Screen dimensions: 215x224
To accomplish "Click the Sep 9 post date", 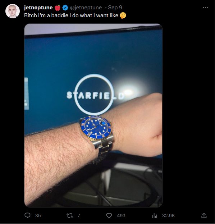I will point(115,8).
